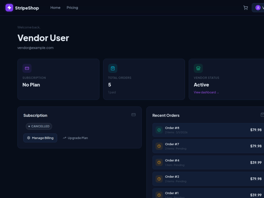
Task: Click the $39.99 amount on Order #4
Action: coord(256,162)
